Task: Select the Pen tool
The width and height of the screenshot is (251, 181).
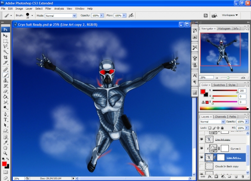Action: pos(5,114)
